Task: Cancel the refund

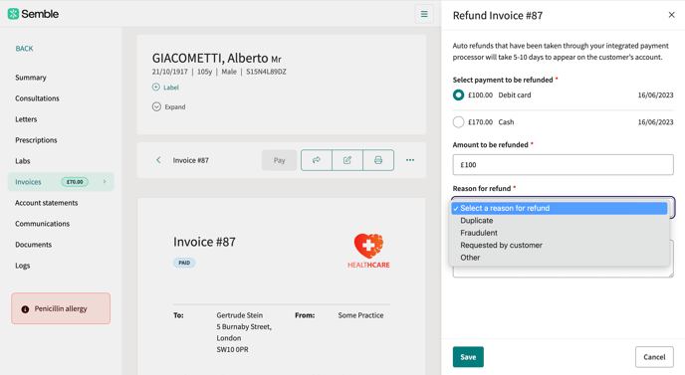Action: click(654, 357)
